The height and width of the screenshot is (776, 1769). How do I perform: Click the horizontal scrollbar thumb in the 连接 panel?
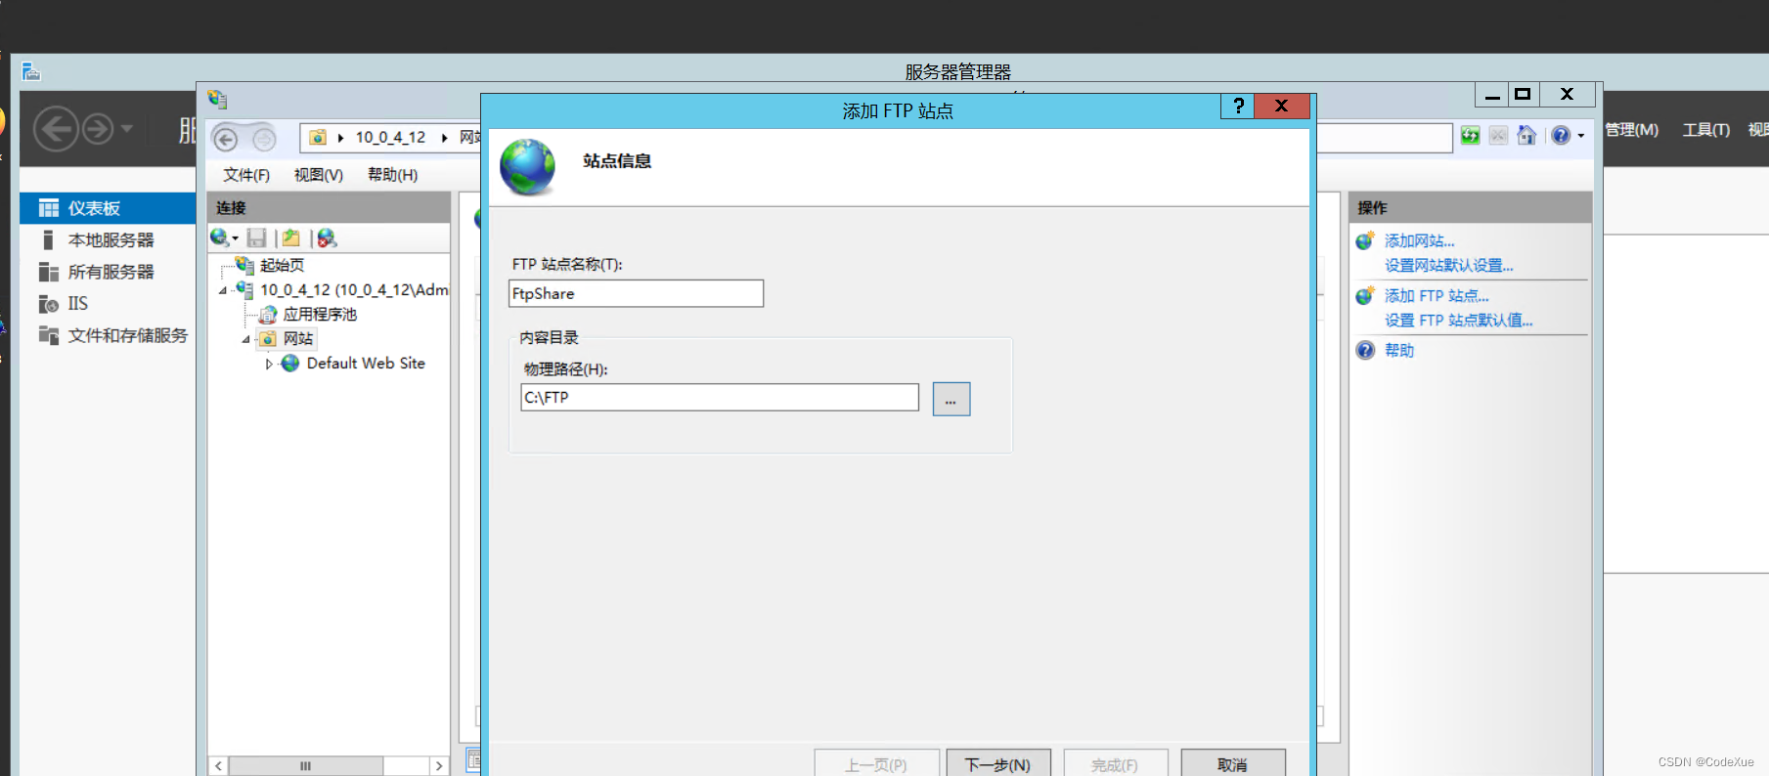306,766
